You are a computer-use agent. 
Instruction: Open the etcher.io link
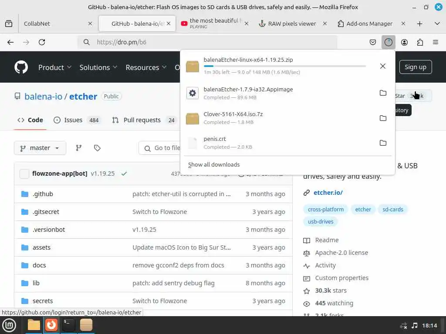[x=328, y=193]
